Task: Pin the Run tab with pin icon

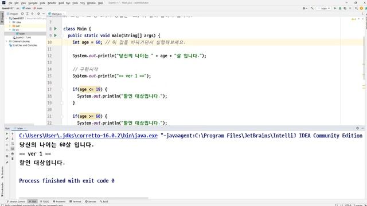Action: [x=7, y=163]
